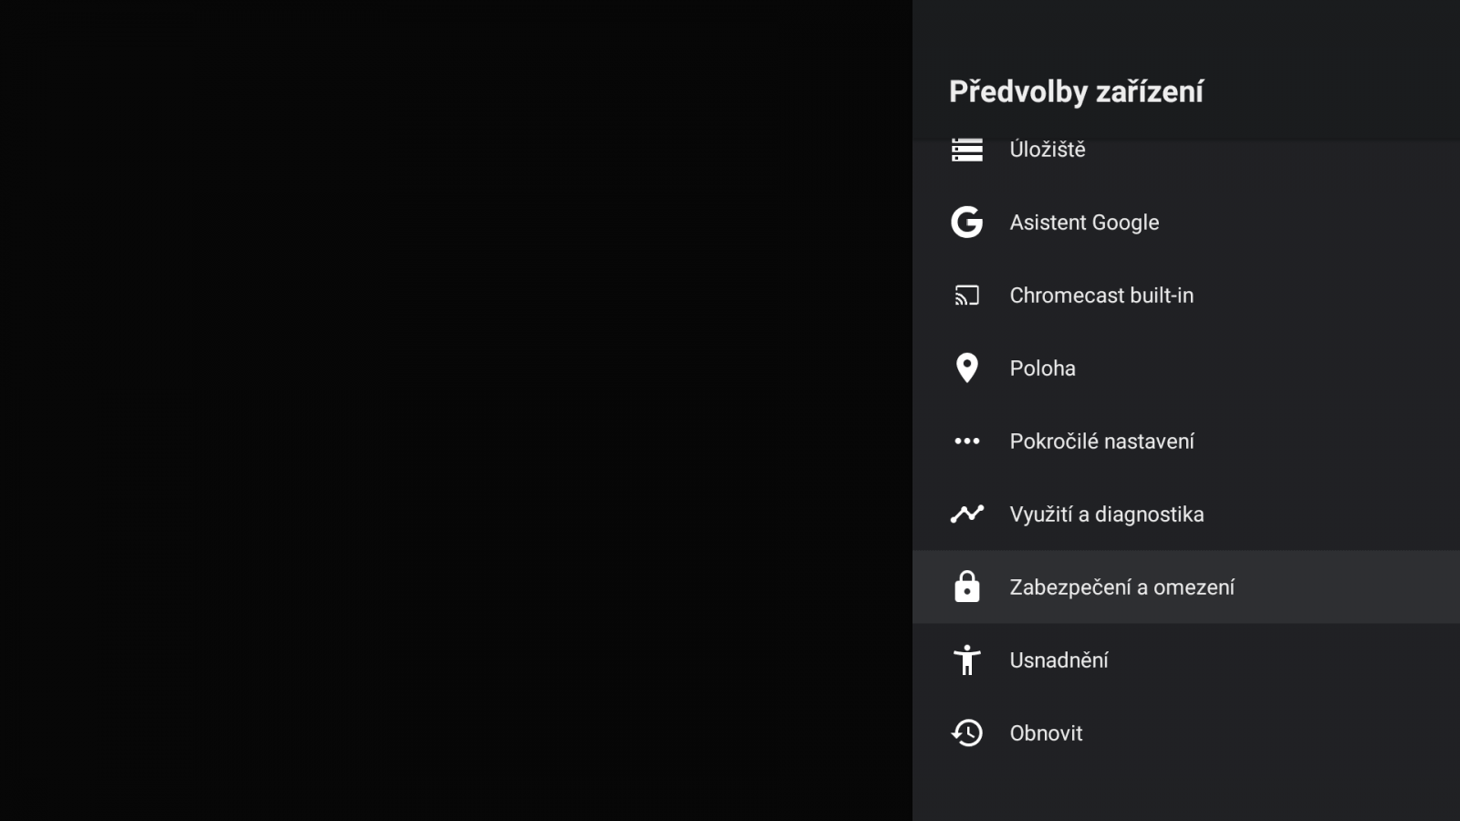1460x821 pixels.
Task: Open Pokročilé nastavení advanced settings
Action: (1101, 442)
